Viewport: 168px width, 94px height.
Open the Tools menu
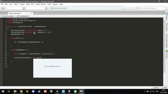pyautogui.click(x=49, y=4)
